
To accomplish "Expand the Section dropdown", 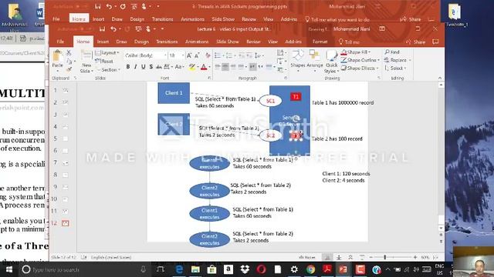I will point(108,70).
